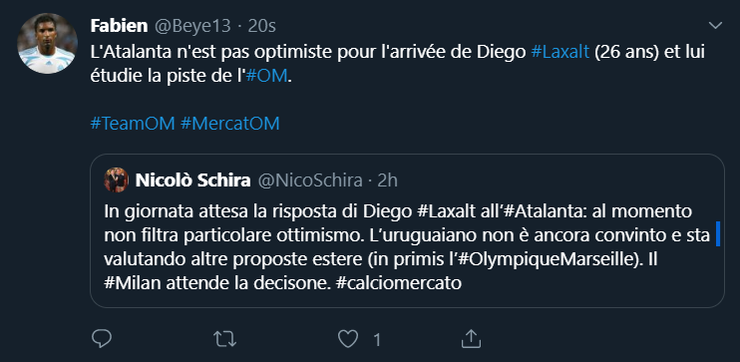Select the @NicoSchira handle text
This screenshot has width=740, height=362.
310,181
